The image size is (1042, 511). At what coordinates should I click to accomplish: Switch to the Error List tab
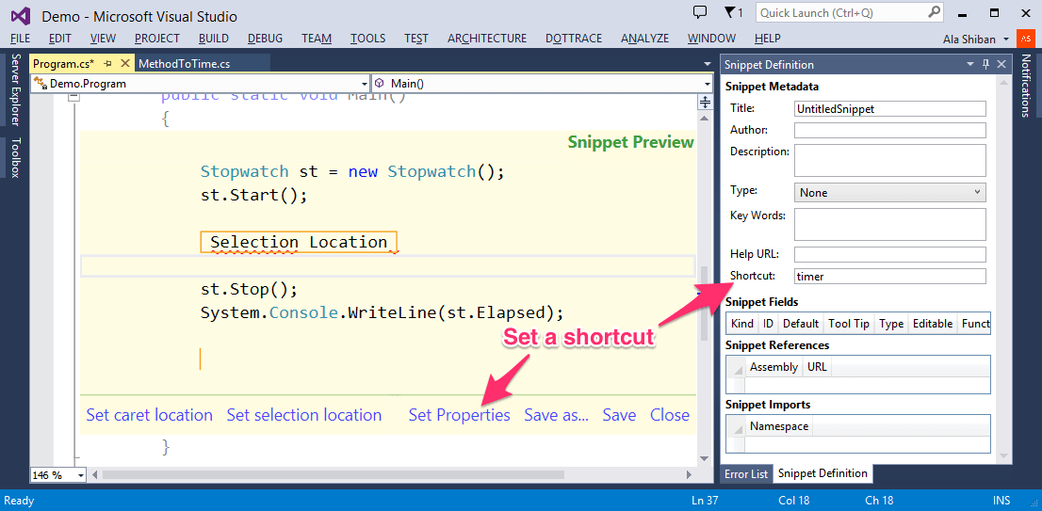(746, 474)
